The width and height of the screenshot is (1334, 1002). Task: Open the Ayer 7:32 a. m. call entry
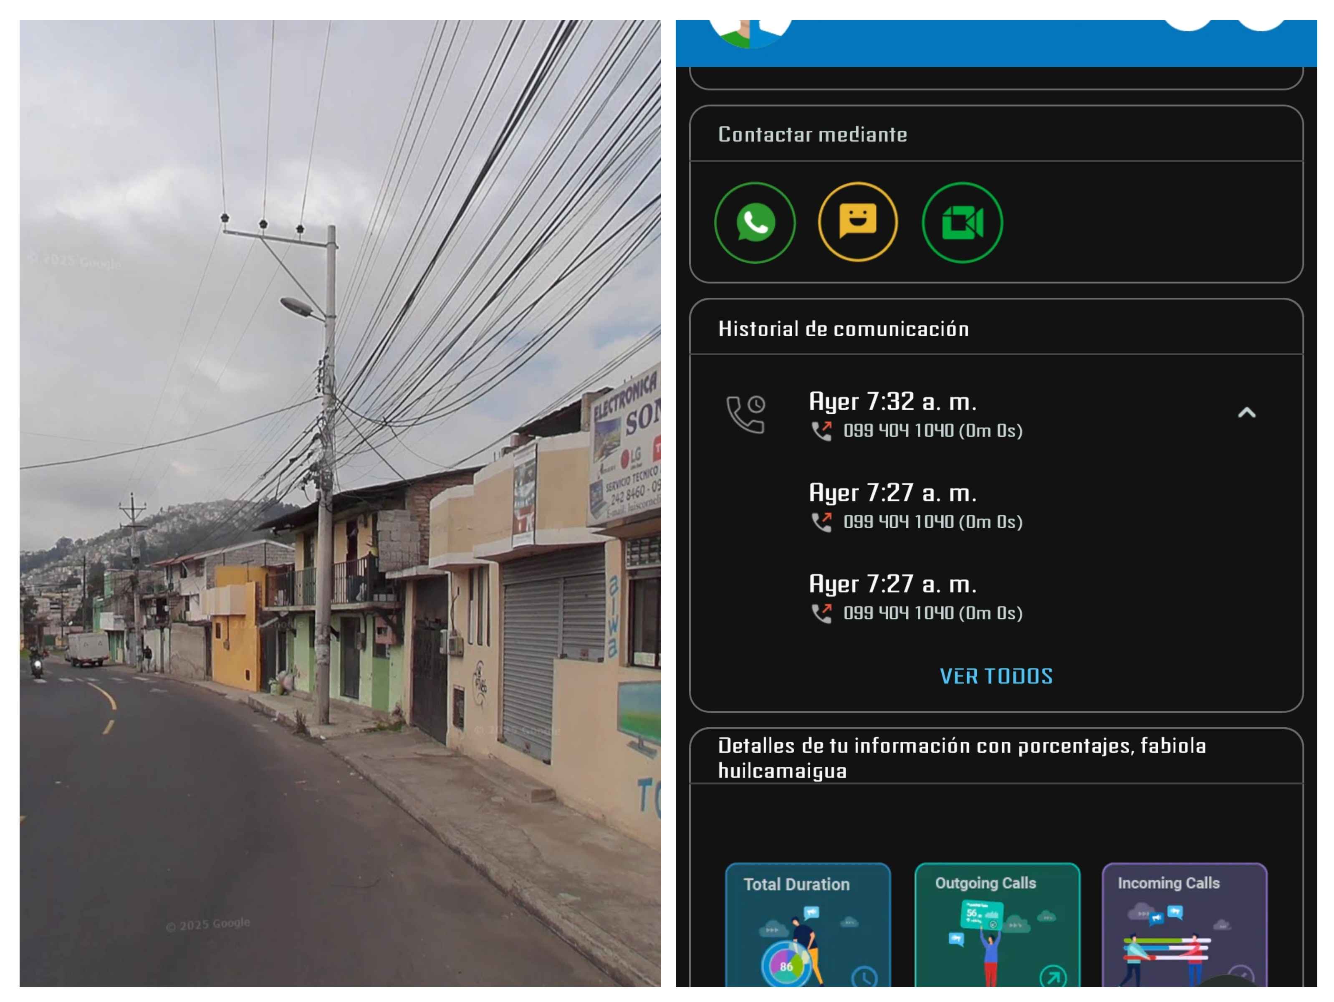click(892, 402)
